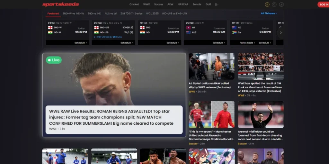Open Schedule for 4th Test ENG vs IND

(x=173, y=43)
